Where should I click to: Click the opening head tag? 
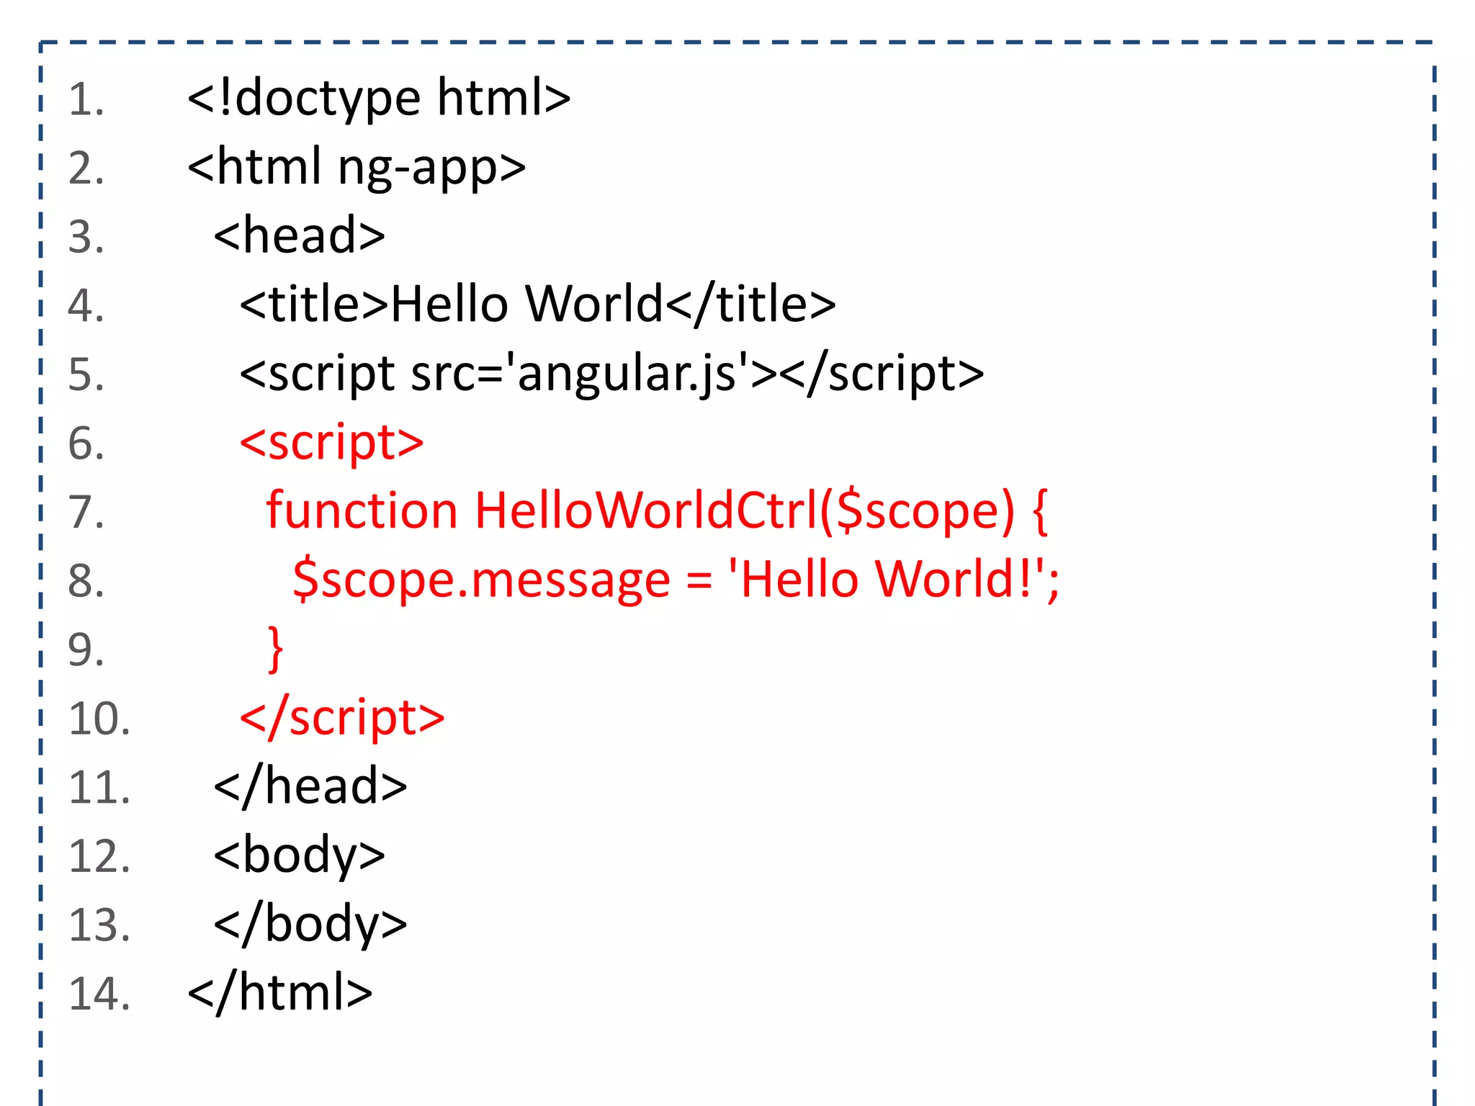[x=299, y=235]
